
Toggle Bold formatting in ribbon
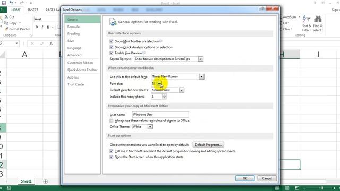[x=37, y=27]
